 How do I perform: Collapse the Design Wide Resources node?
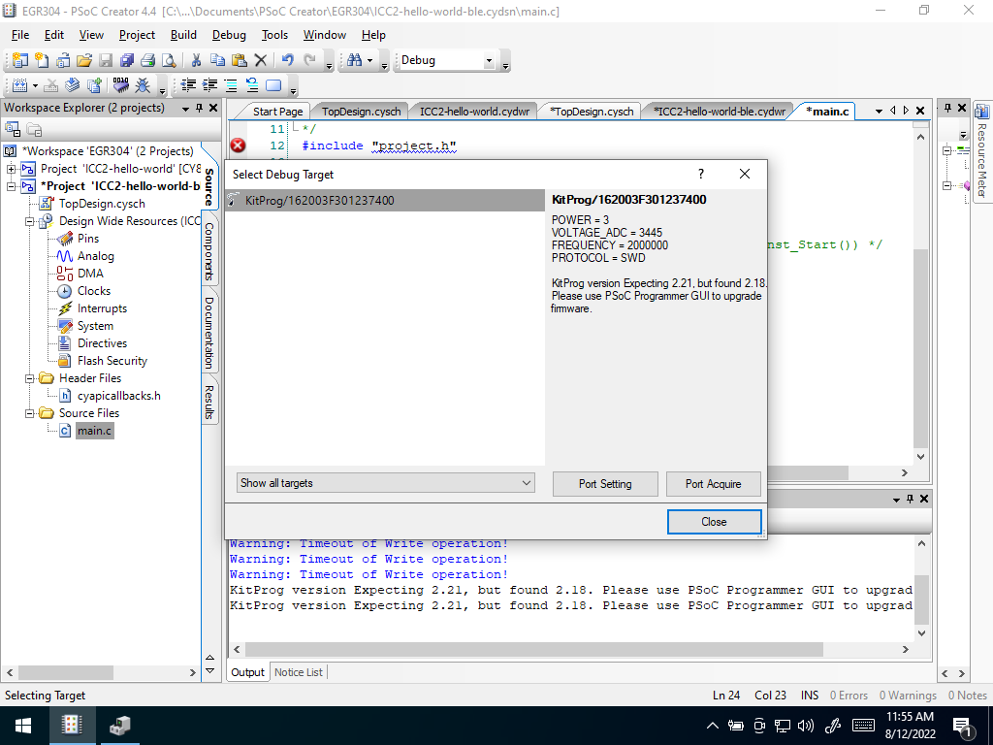click(29, 221)
